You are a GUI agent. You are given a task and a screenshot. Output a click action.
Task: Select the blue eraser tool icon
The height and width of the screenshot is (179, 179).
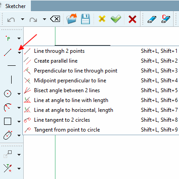pyautogui.click(x=152, y=19)
